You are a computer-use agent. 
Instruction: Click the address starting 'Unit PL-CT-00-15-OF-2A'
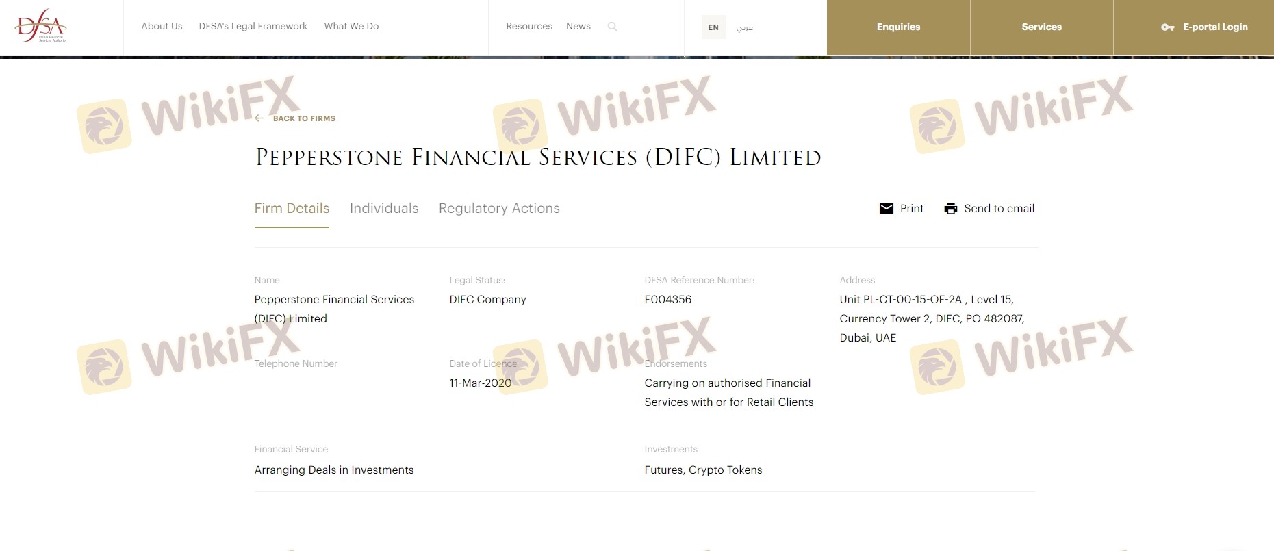click(x=932, y=318)
